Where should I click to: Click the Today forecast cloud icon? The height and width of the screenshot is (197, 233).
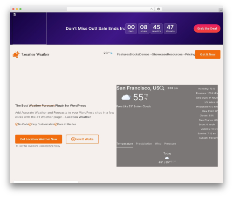pyautogui.click(x=167, y=158)
